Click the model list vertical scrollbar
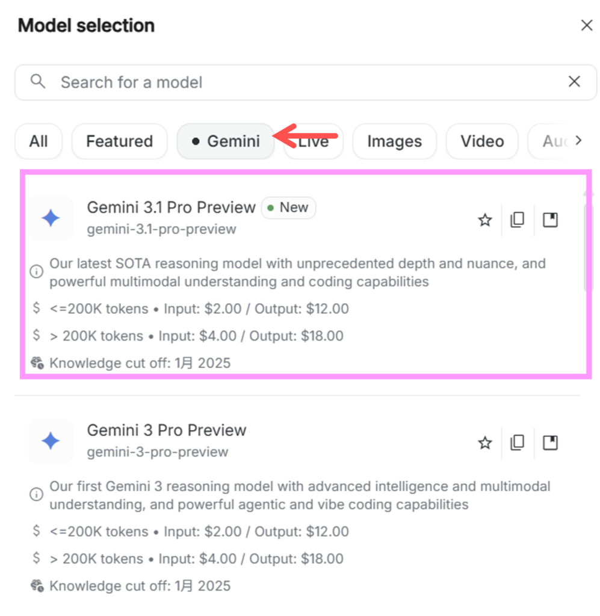The image size is (600, 616). [x=589, y=247]
